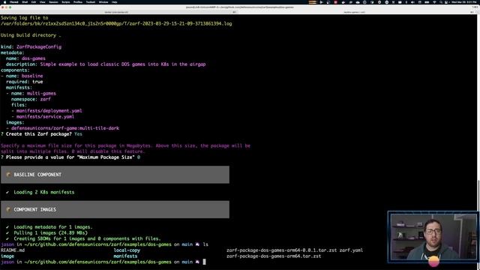
Task: Open the volume control in menu bar
Action: pos(412,2)
